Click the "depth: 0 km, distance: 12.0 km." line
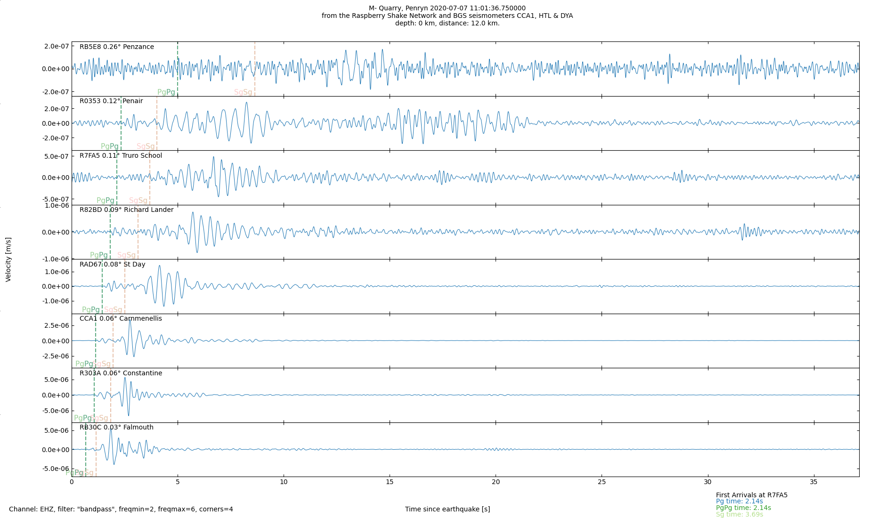Viewport: 895px width, 518px height. coord(447,23)
